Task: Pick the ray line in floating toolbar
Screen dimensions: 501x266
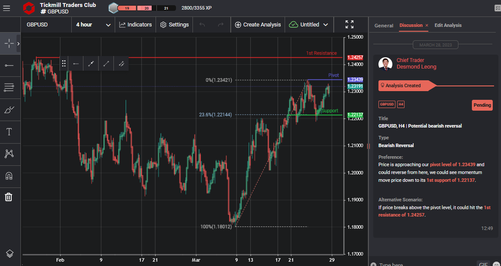Action: coord(91,63)
